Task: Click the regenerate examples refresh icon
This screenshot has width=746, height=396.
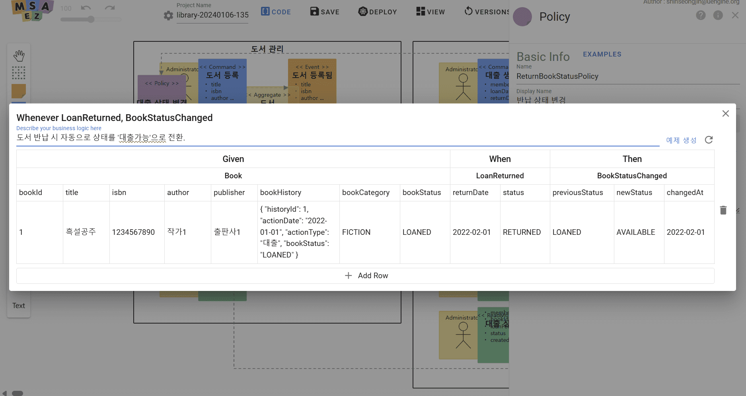Action: point(709,140)
